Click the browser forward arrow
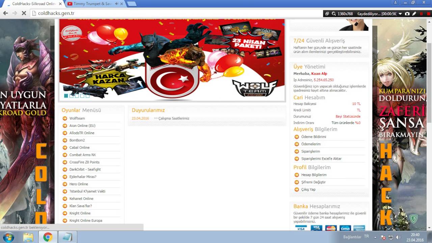 click(x=15, y=13)
